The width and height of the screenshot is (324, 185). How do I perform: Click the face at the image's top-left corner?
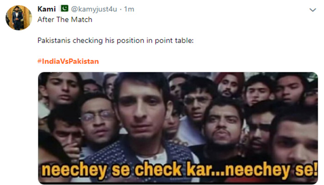coord(61,89)
